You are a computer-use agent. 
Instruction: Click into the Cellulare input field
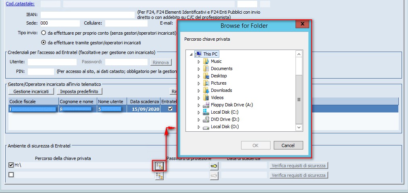click(x=126, y=23)
